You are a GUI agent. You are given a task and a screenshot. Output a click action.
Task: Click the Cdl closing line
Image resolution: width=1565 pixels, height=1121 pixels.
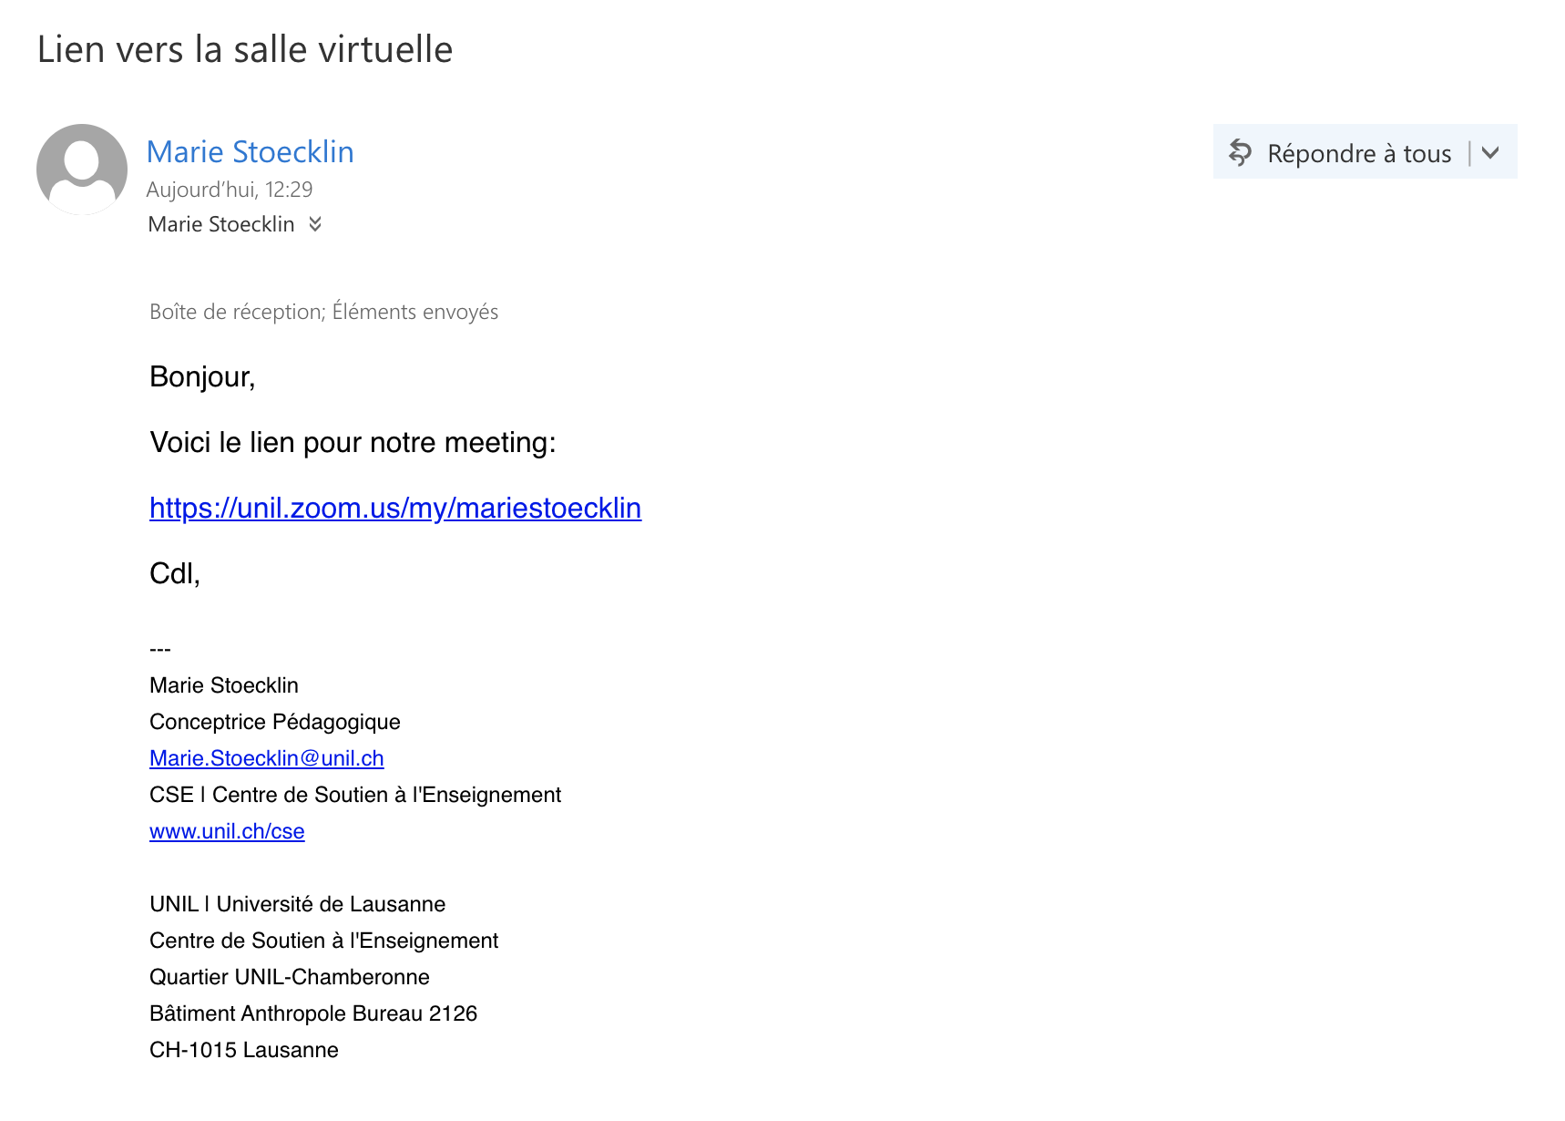tap(175, 573)
